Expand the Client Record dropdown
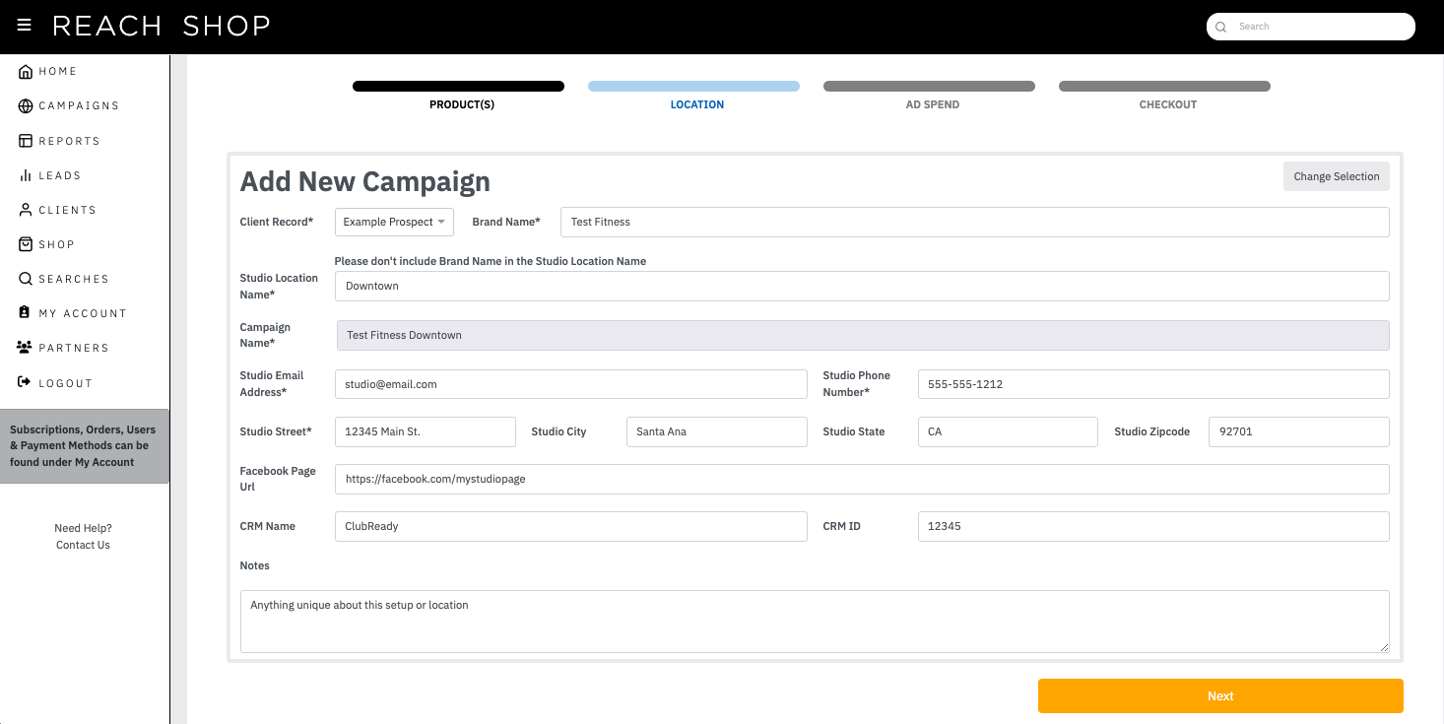 point(394,222)
